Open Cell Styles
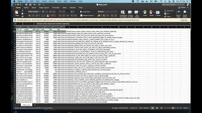Screen dimensions: 202x113 pos(137,14)
